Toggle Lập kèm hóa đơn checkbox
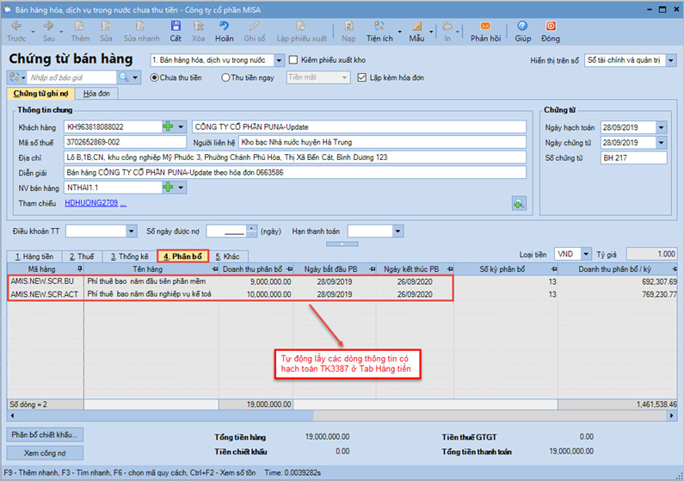The image size is (684, 481). pos(361,77)
